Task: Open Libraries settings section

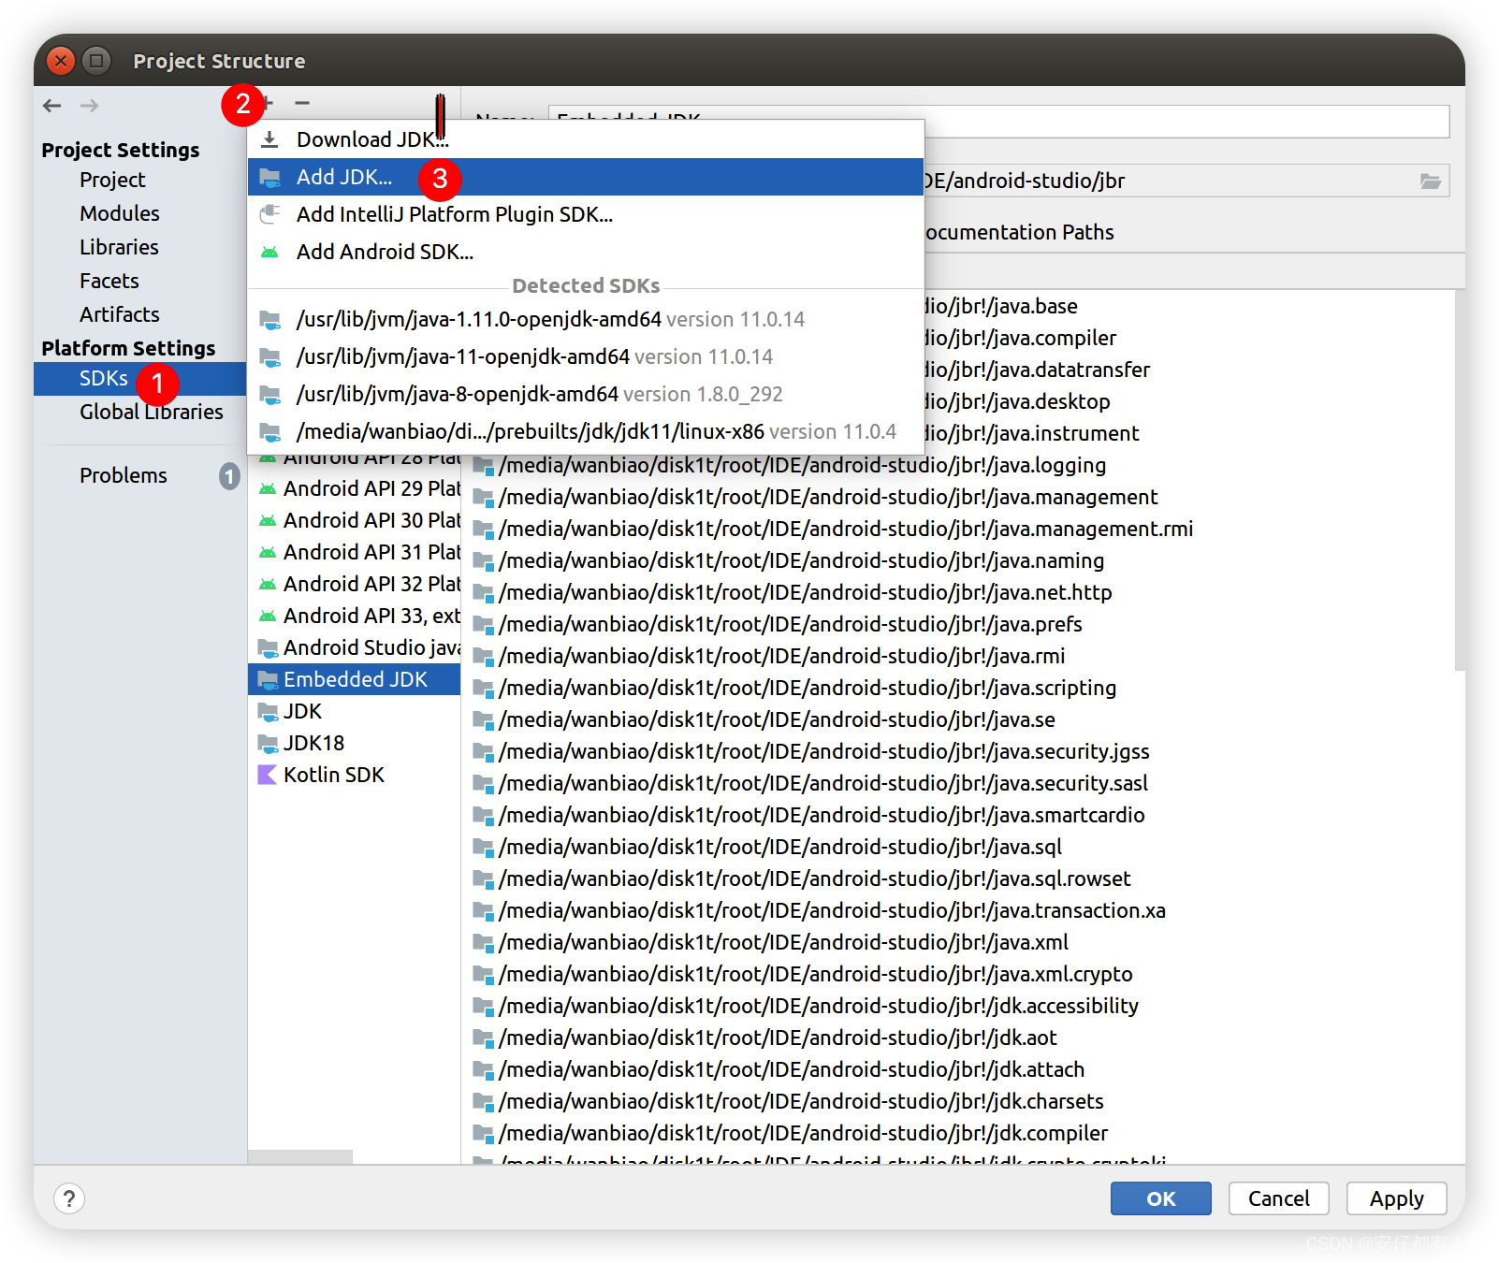Action: click(119, 247)
